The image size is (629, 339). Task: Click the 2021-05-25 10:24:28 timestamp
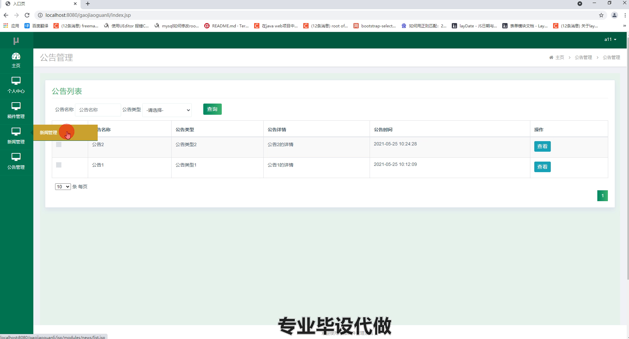[x=395, y=144]
